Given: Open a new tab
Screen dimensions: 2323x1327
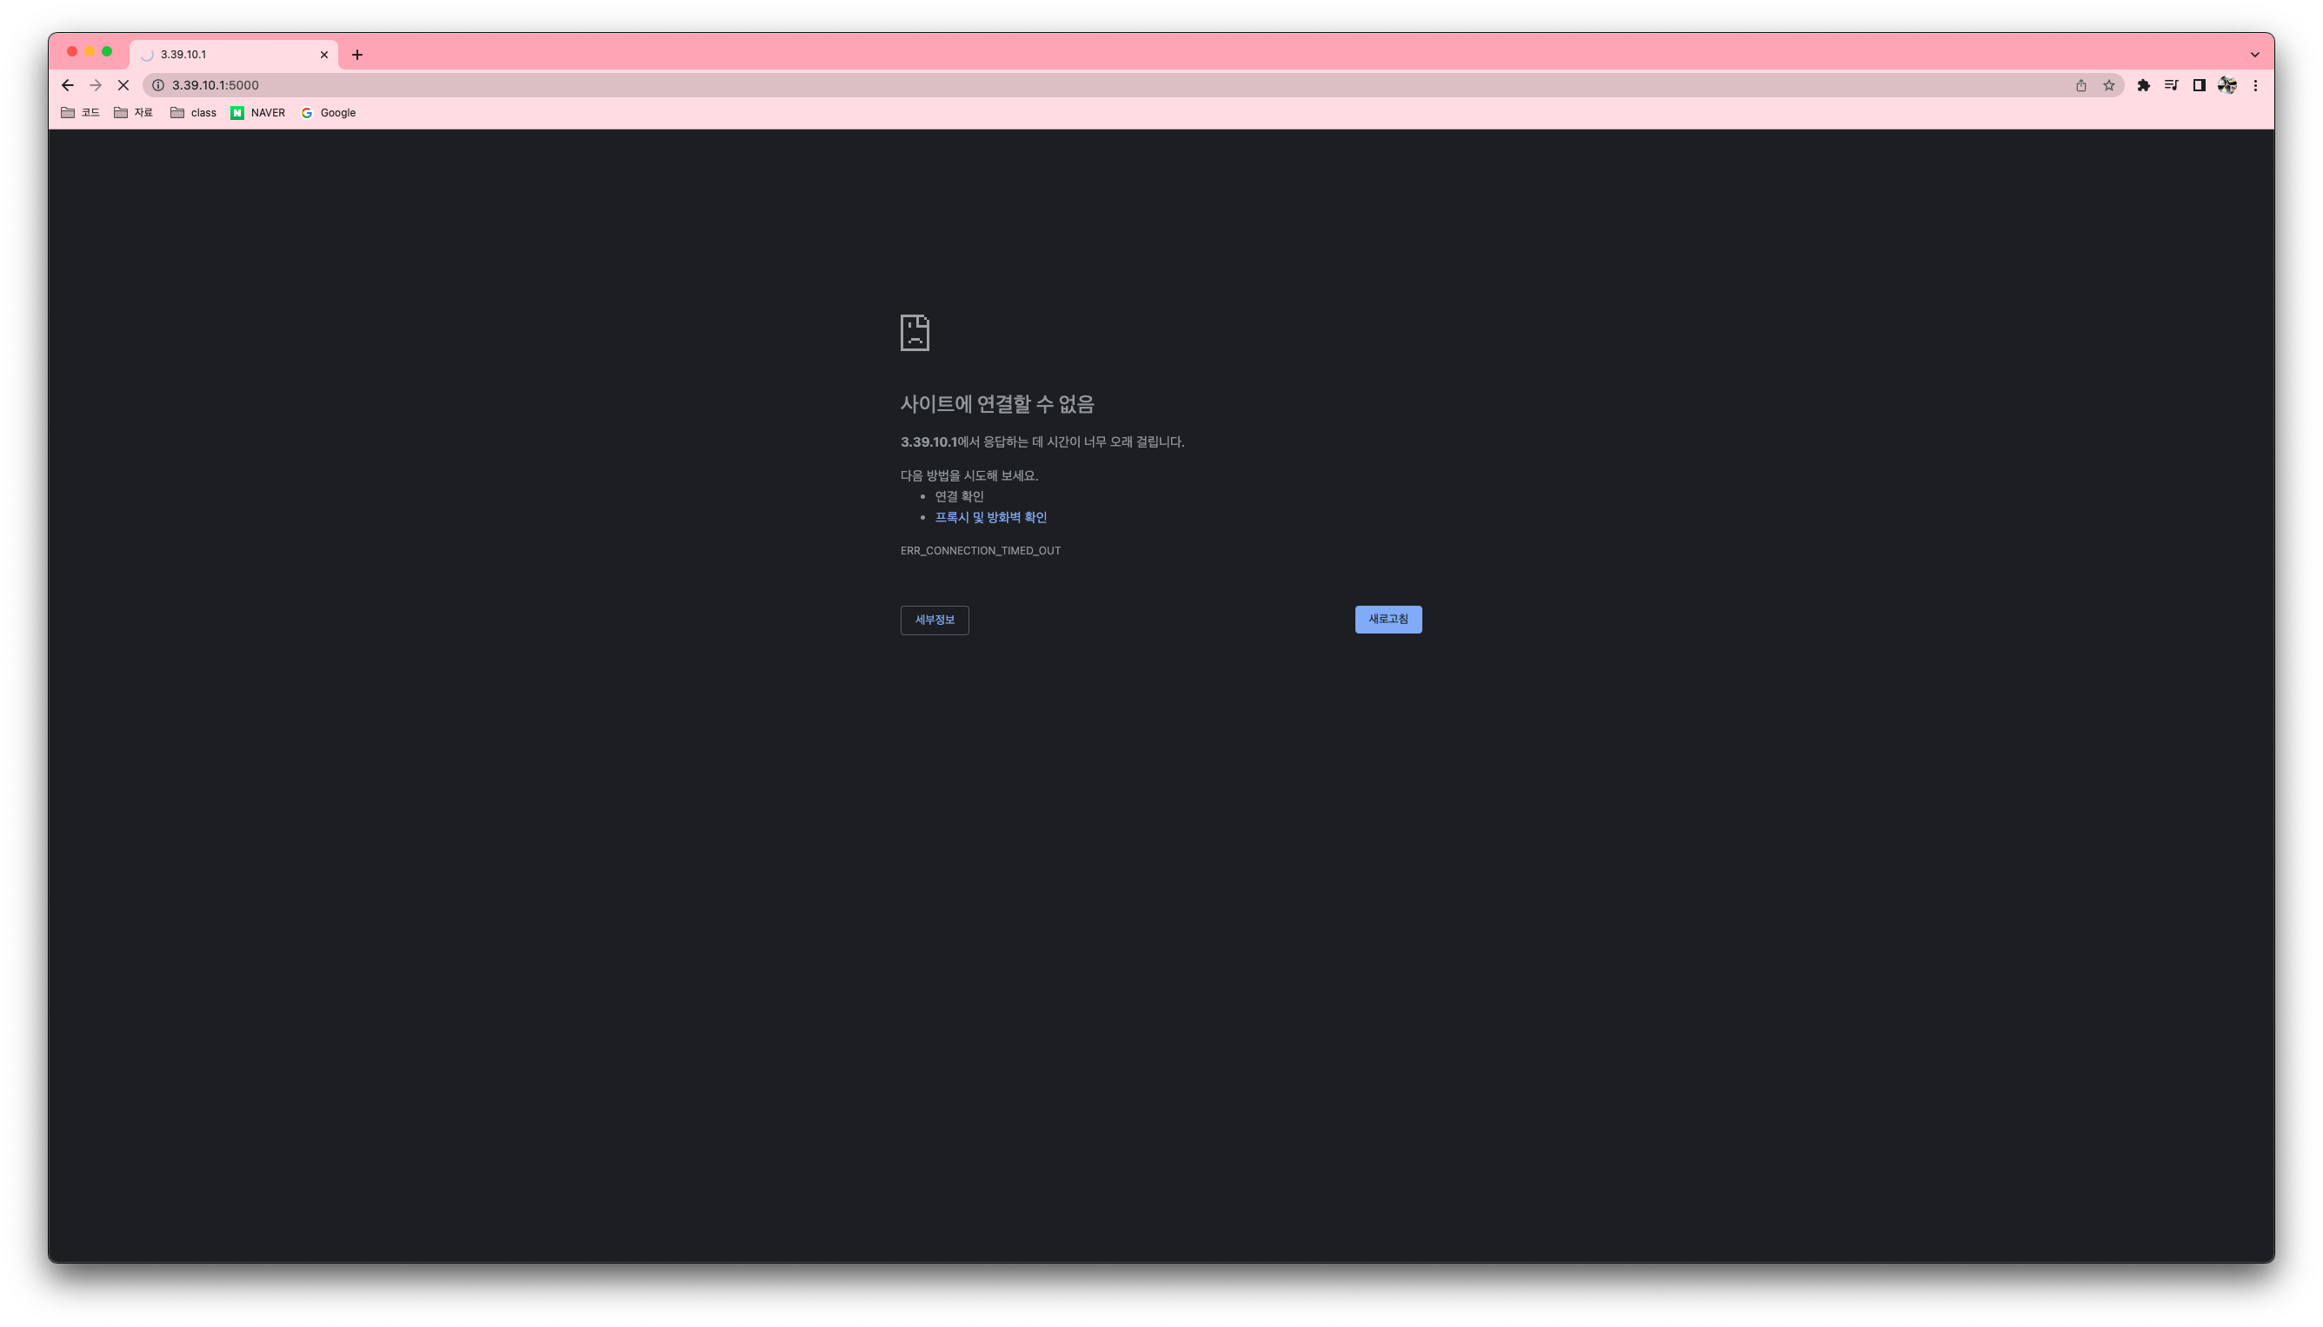Looking at the screenshot, I should (x=357, y=55).
